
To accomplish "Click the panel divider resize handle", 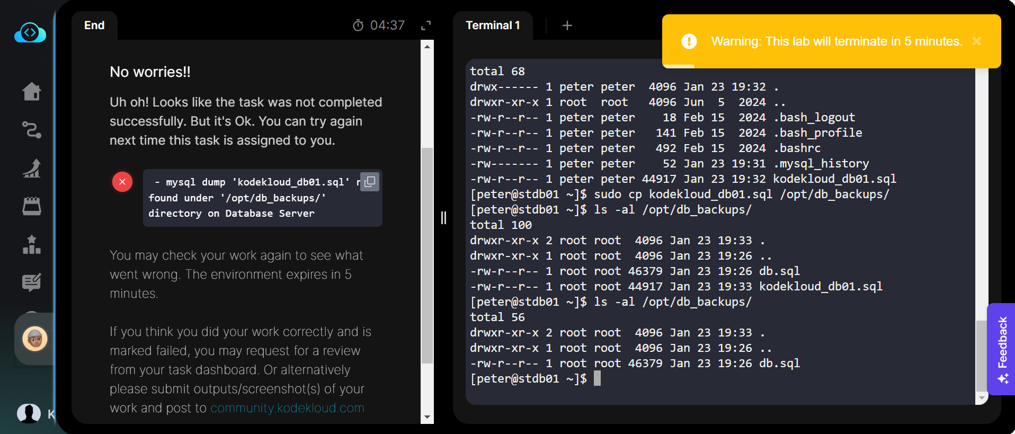I will (444, 218).
